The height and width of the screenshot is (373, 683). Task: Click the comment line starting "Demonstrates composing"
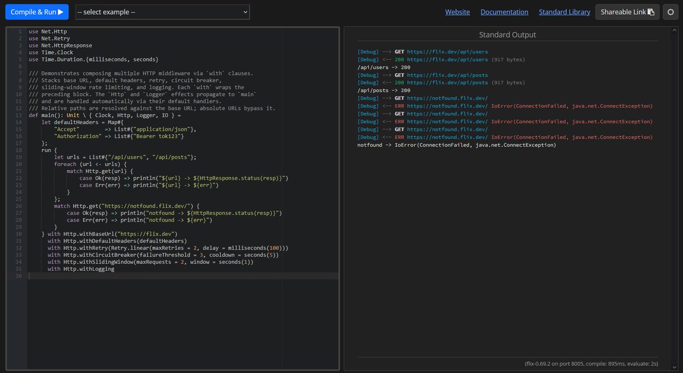click(141, 73)
